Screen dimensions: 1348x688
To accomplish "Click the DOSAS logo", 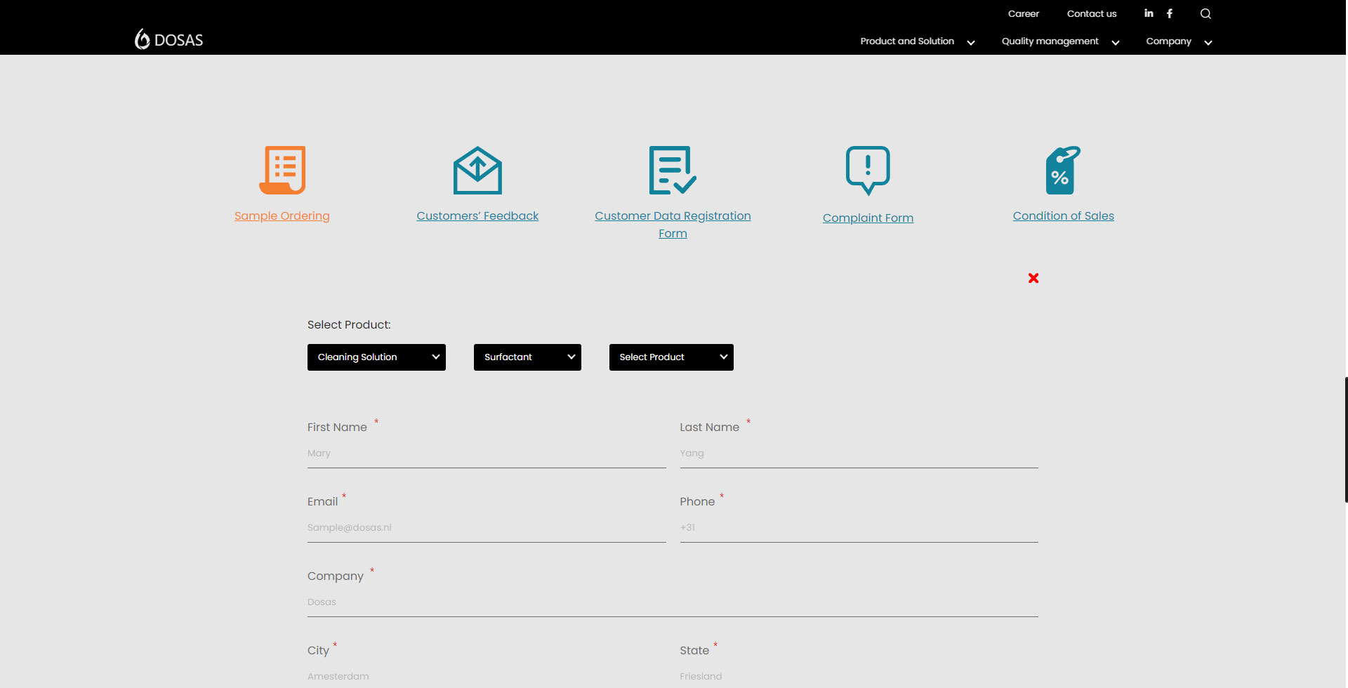I will 169,40.
